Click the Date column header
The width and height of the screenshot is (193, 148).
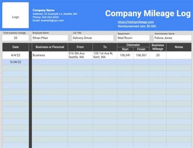click(15, 47)
